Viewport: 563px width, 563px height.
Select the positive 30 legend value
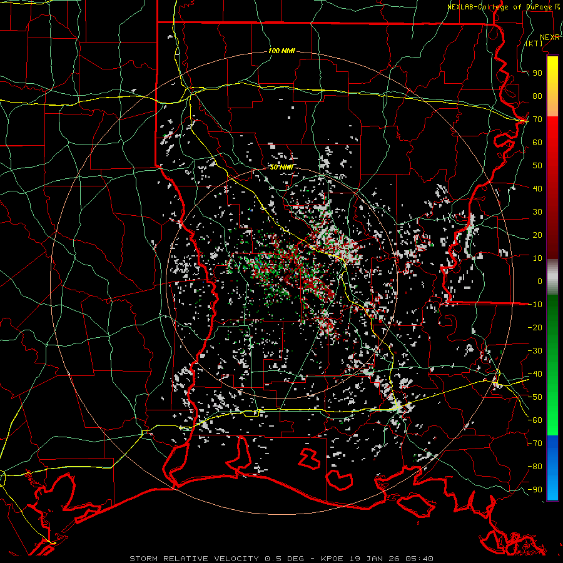tap(537, 212)
